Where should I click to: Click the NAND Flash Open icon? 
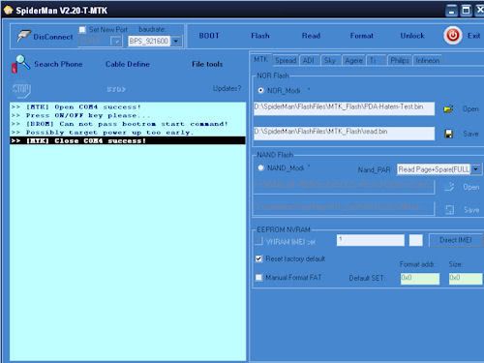[x=449, y=187]
